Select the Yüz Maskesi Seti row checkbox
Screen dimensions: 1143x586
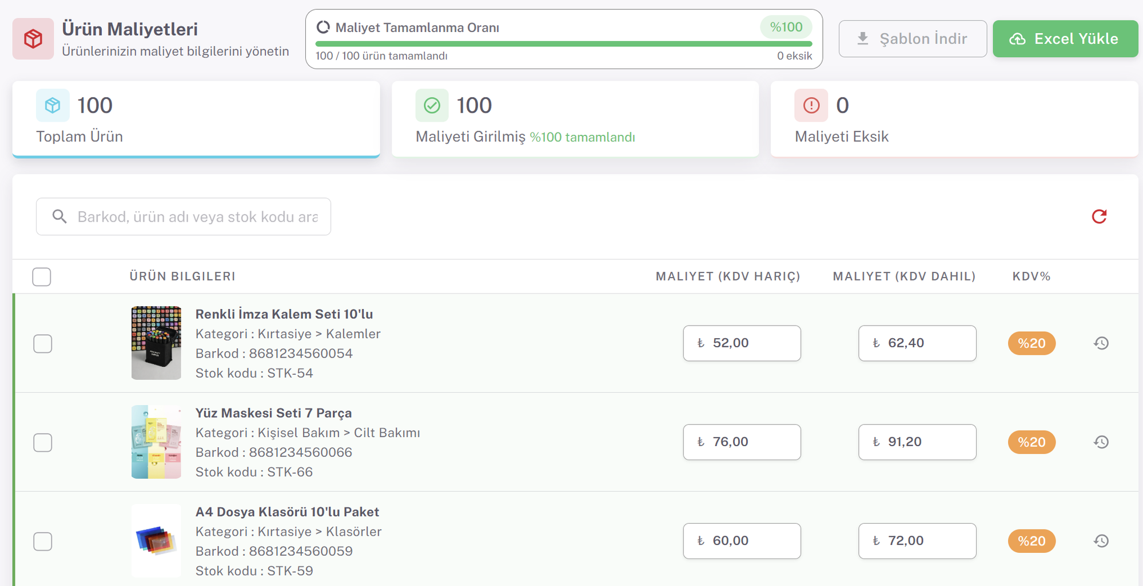[43, 443]
